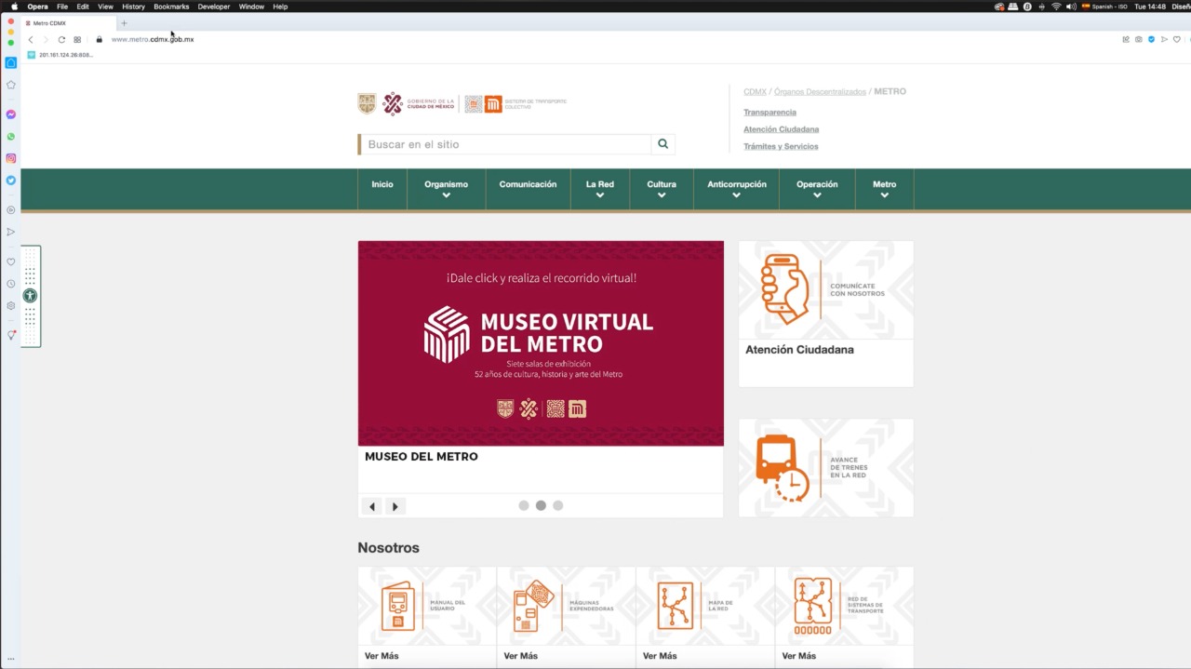Open the History menu
This screenshot has height=669, width=1191.
coord(133,7)
